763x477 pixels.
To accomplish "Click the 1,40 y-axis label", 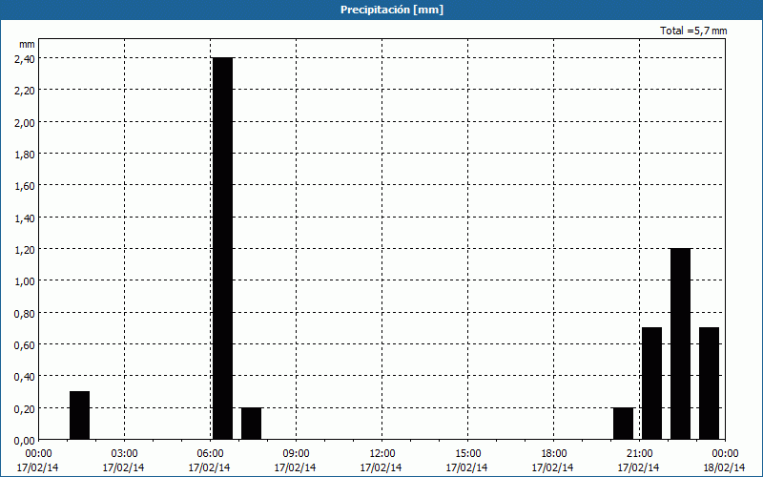I will [25, 218].
